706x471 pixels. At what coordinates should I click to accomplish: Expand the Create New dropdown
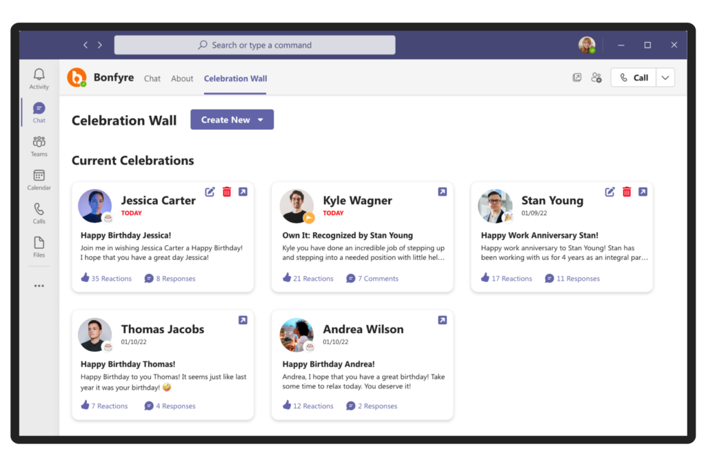260,120
